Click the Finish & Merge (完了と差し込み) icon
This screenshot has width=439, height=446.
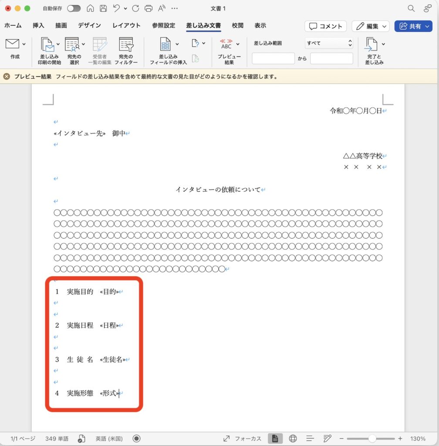371,44
